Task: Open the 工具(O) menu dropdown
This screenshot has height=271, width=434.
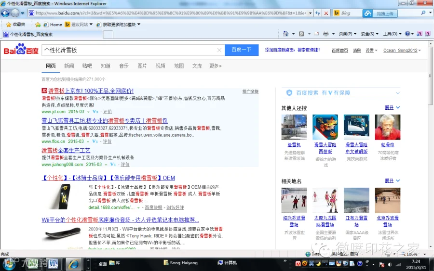Action: click(392, 34)
